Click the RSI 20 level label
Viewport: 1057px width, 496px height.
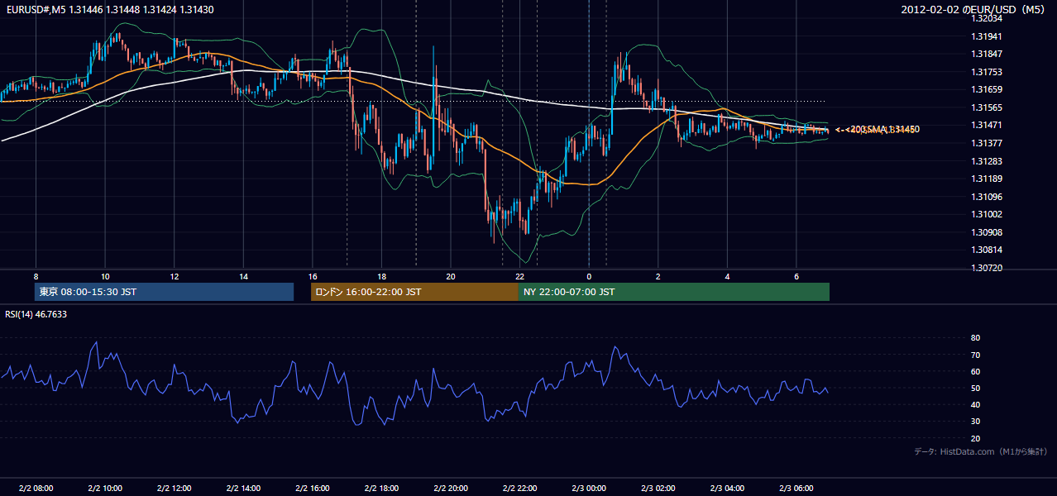[975, 438]
